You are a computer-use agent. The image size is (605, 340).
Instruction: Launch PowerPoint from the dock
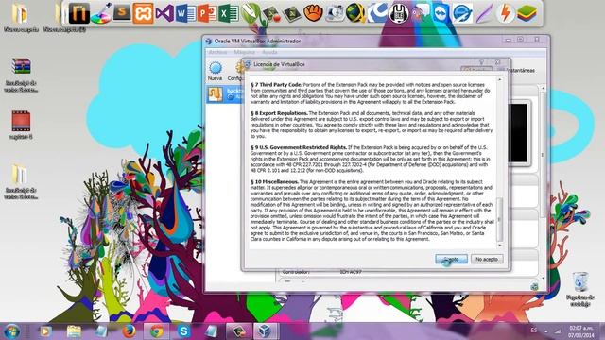pyautogui.click(x=207, y=13)
